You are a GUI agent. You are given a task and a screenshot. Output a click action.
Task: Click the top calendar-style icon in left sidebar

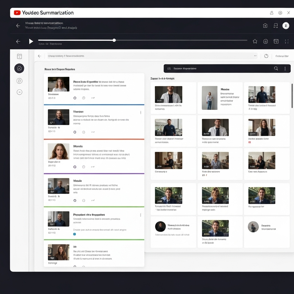coord(19,56)
